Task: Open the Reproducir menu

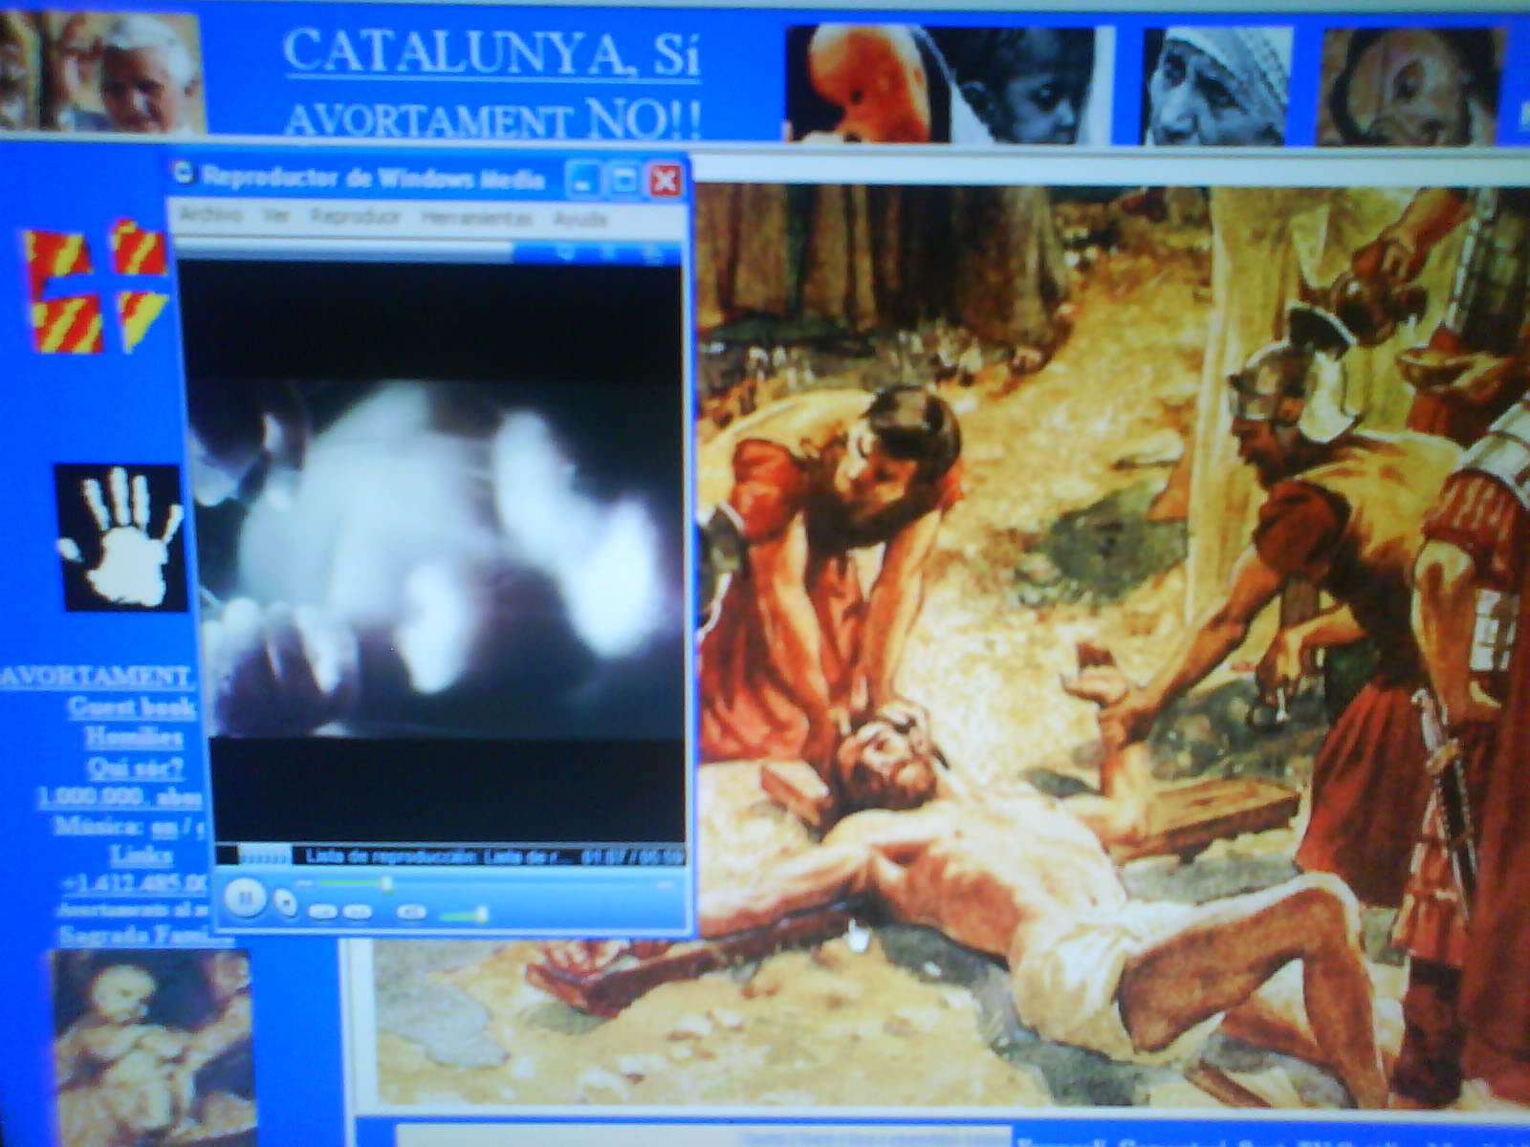Action: 356,218
